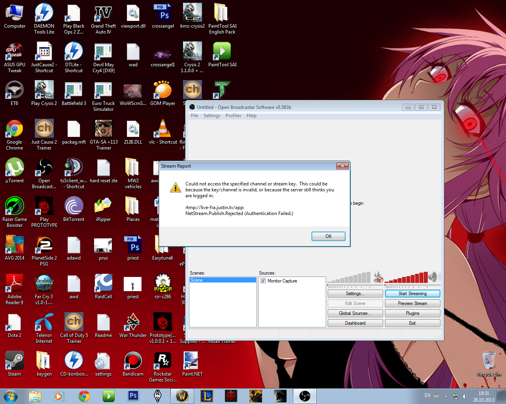Select the AVG 2014 icon

[15, 248]
